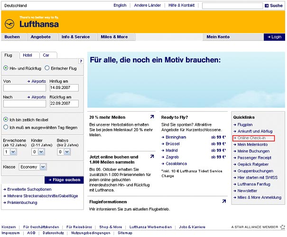Image resolution: width=287 pixels, height=237 pixels.
Task: Click the Rückflug am date field
Action: [64, 104]
